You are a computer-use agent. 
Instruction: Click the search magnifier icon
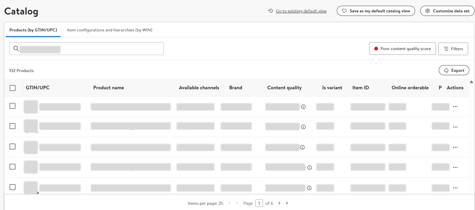pos(16,48)
